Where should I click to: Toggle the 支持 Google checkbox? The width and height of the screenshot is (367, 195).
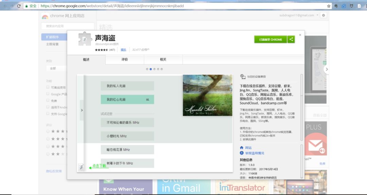click(48, 113)
